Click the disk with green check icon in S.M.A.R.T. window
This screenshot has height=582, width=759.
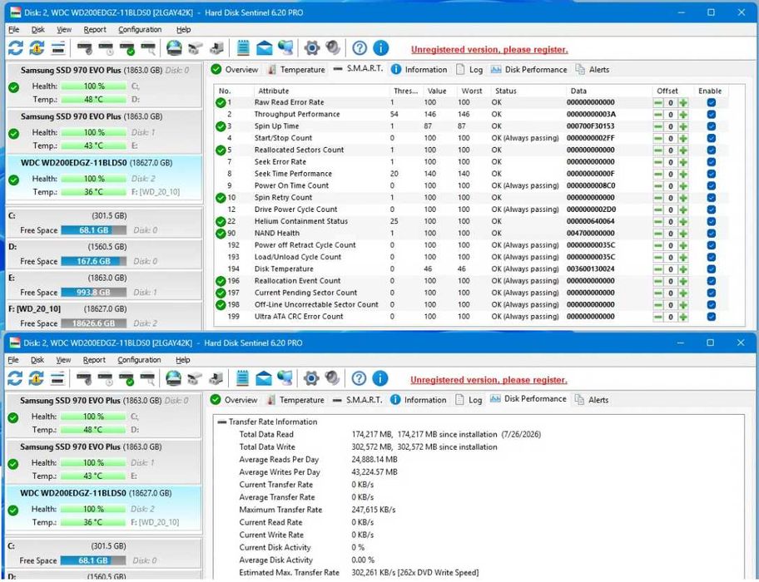[x=126, y=48]
